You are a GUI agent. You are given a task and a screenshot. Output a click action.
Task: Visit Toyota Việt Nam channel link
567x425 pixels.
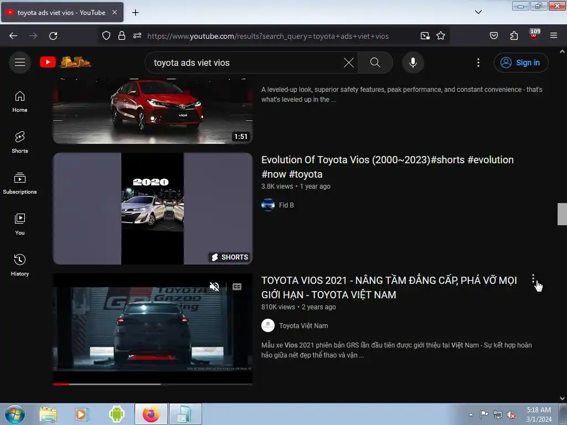click(303, 325)
